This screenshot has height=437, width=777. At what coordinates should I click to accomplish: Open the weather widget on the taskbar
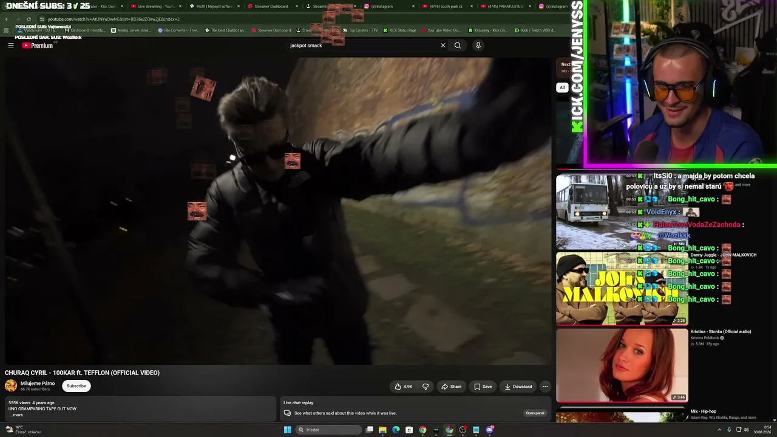click(24, 430)
